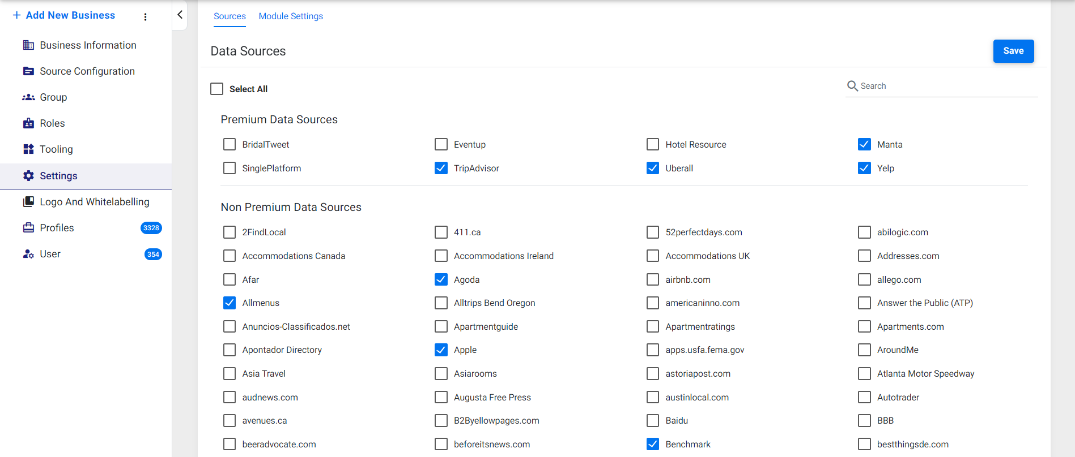Click the Atlanta Motor Speedway label
Viewport: 1075px width, 457px height.
[925, 374]
